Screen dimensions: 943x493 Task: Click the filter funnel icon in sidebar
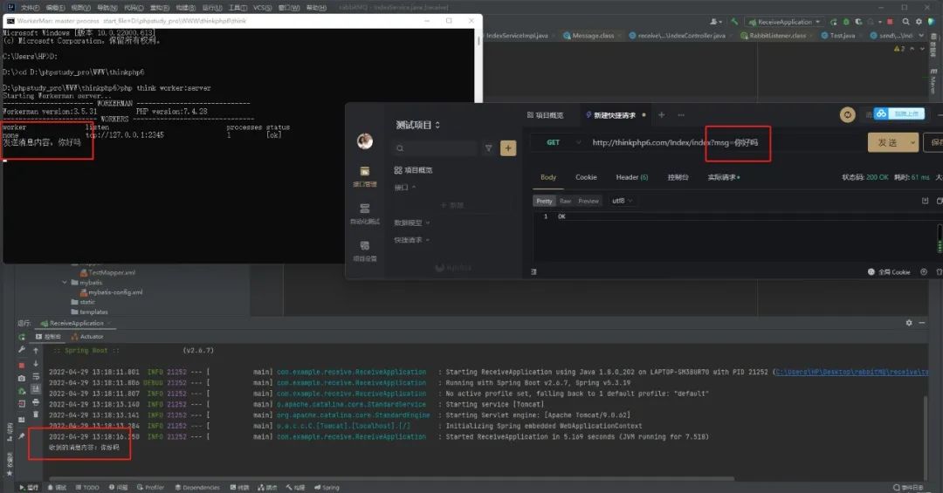pyautogui.click(x=488, y=148)
